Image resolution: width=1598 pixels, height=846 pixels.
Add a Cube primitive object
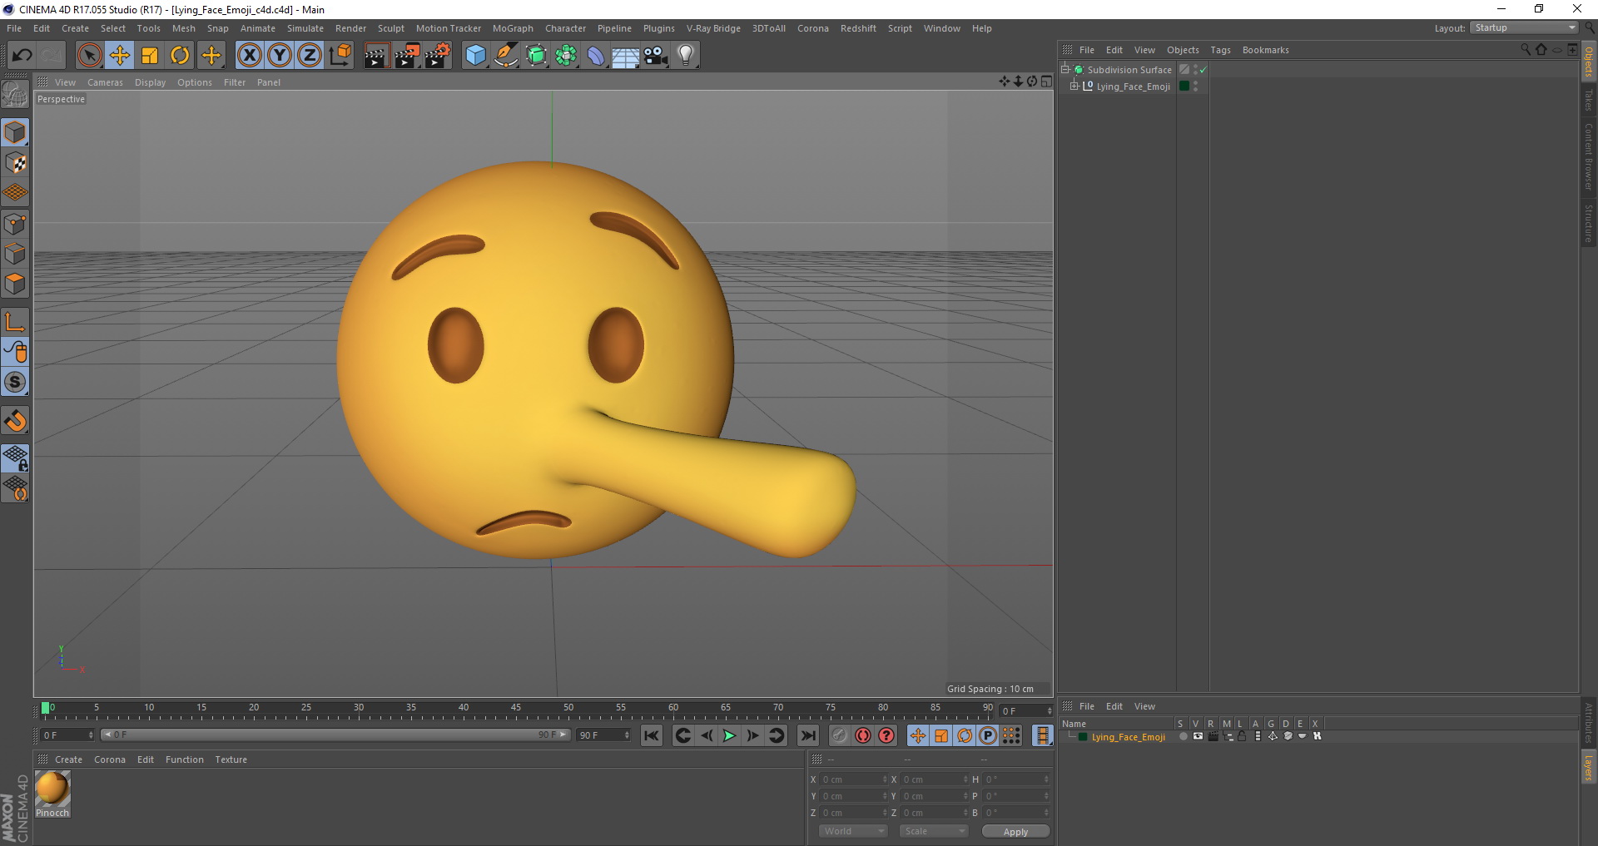coord(475,56)
